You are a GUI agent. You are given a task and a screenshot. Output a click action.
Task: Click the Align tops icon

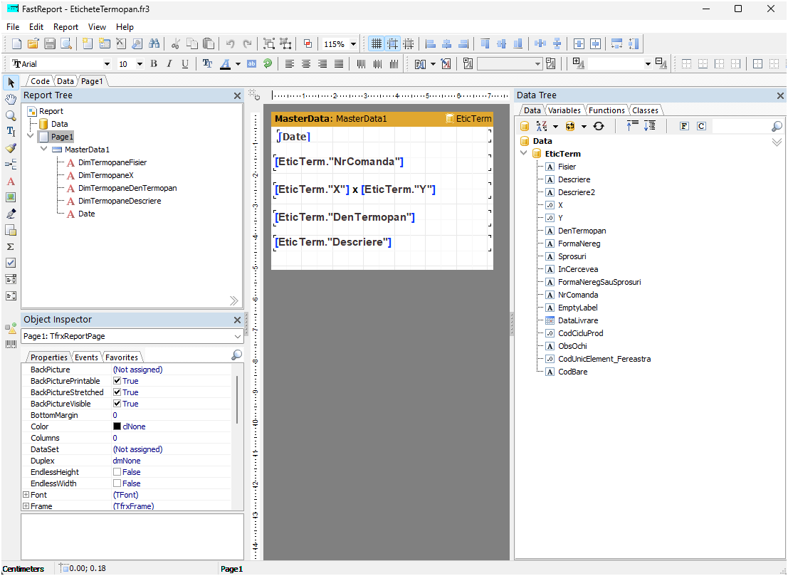[485, 43]
